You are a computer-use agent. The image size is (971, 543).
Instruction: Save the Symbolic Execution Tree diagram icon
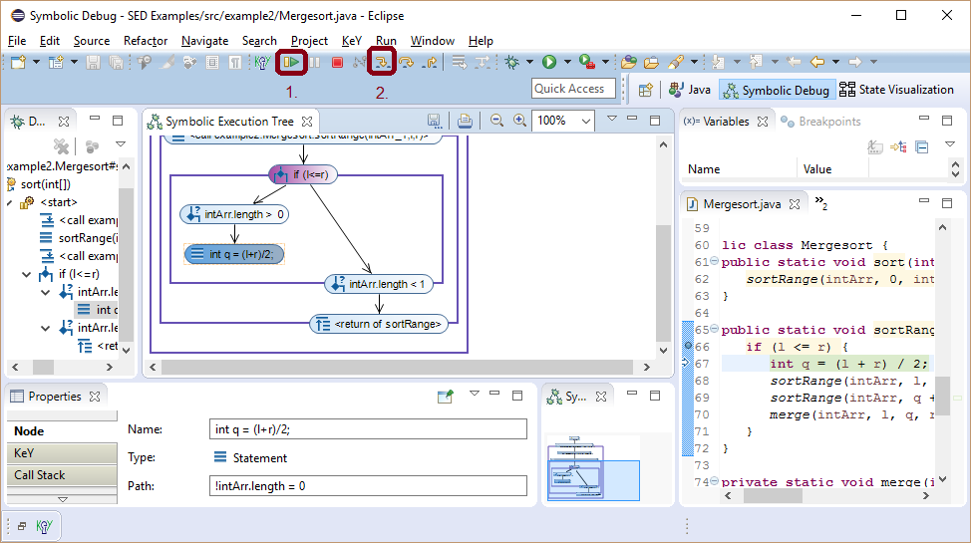(x=434, y=121)
